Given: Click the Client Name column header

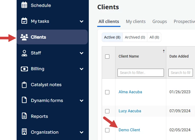Looking at the screenshot, I should point(129,56).
